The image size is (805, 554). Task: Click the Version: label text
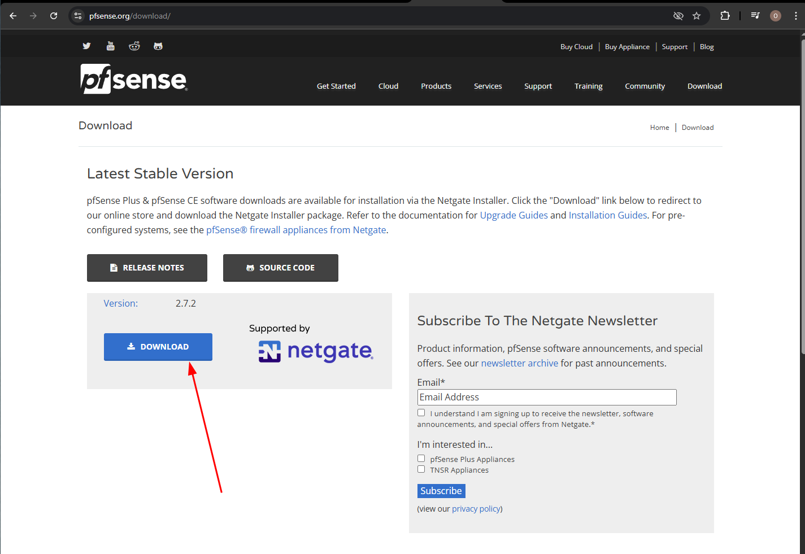click(x=120, y=303)
